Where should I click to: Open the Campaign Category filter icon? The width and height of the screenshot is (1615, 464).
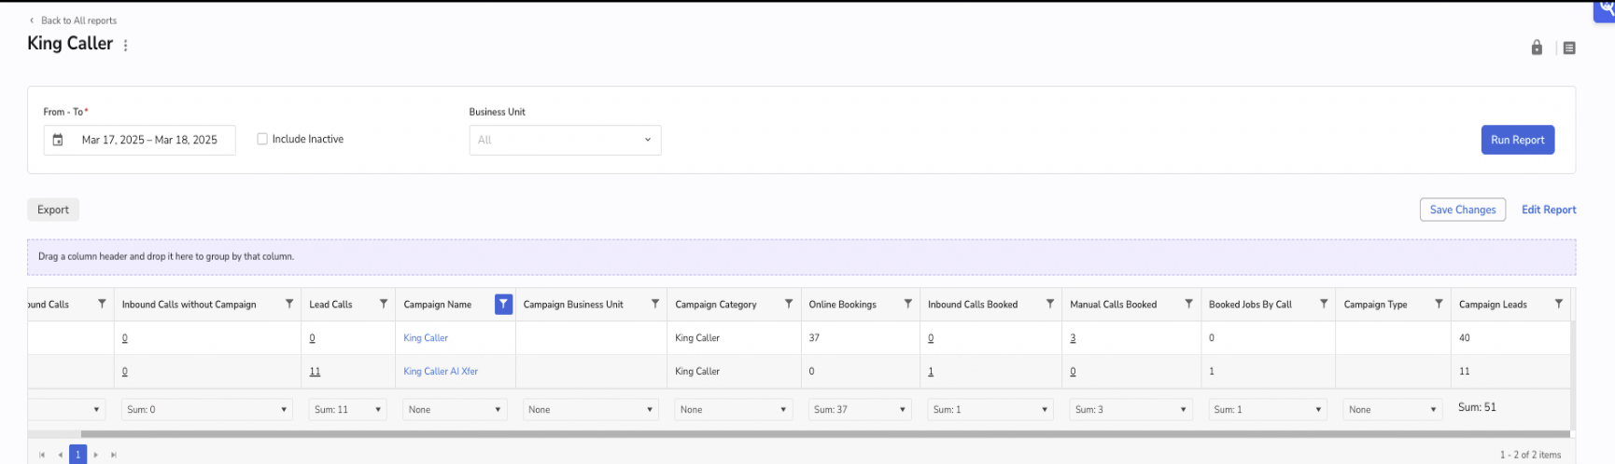pos(789,304)
